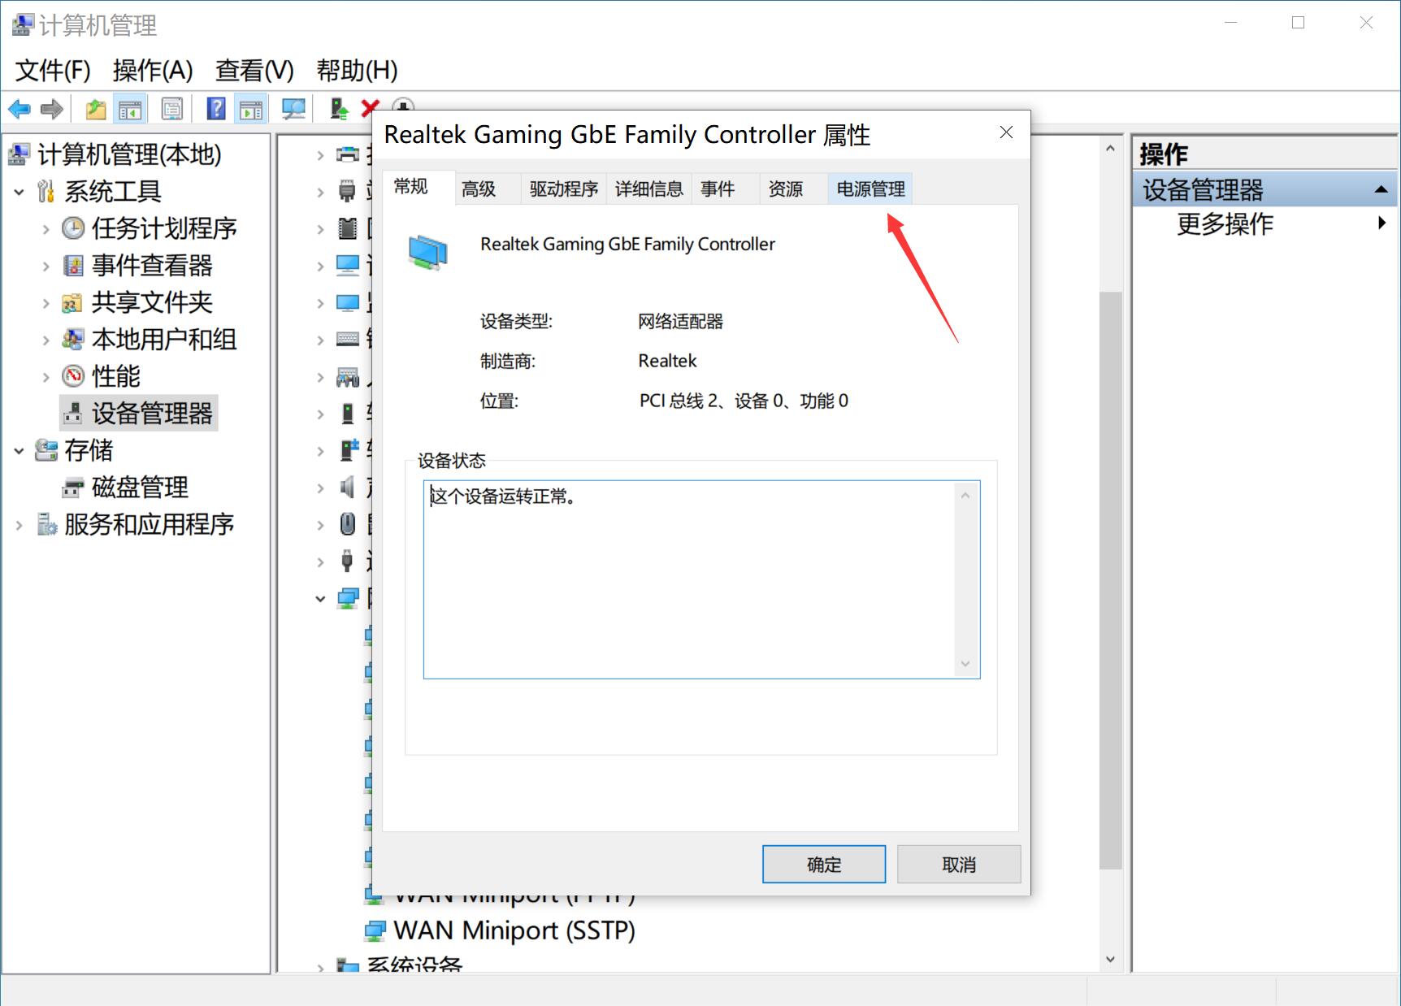
Task: Click the printer device category icon
Action: click(x=348, y=154)
